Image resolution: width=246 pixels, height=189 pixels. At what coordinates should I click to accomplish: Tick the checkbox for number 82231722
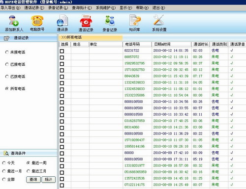click(62, 51)
